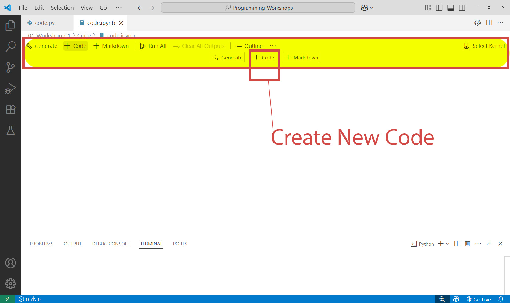Switch to the PORTS panel tab
The width and height of the screenshot is (510, 303).
(180, 244)
